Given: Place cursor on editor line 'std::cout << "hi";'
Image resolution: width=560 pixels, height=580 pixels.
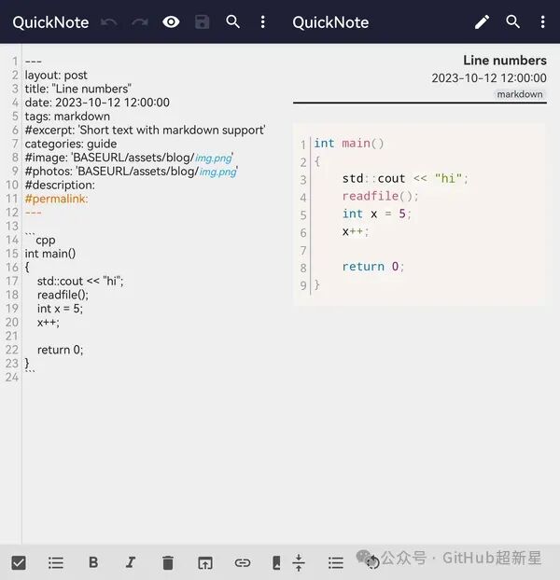Looking at the screenshot, I should tap(80, 281).
